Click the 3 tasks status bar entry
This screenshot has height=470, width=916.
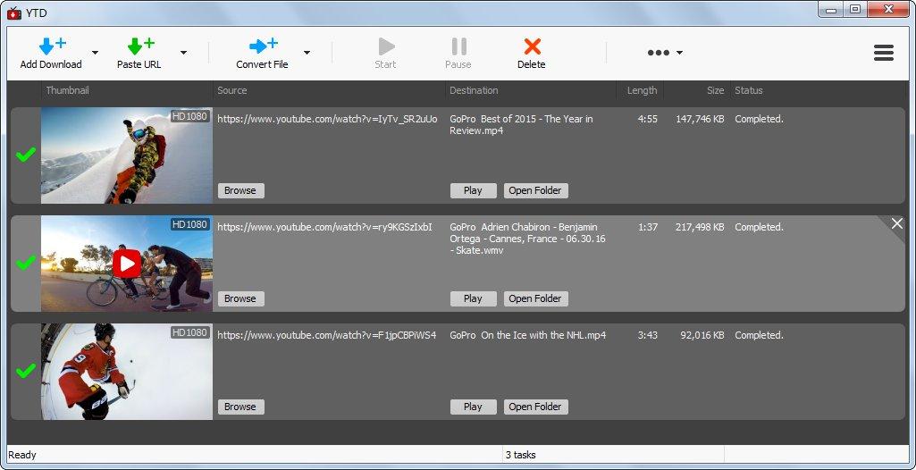point(520,455)
